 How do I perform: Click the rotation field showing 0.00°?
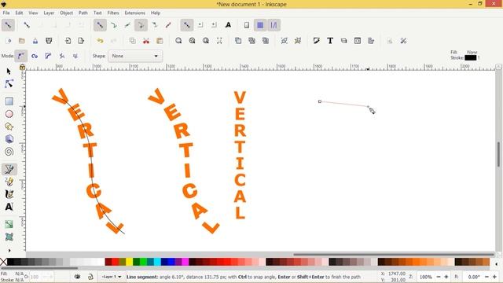[473, 277]
